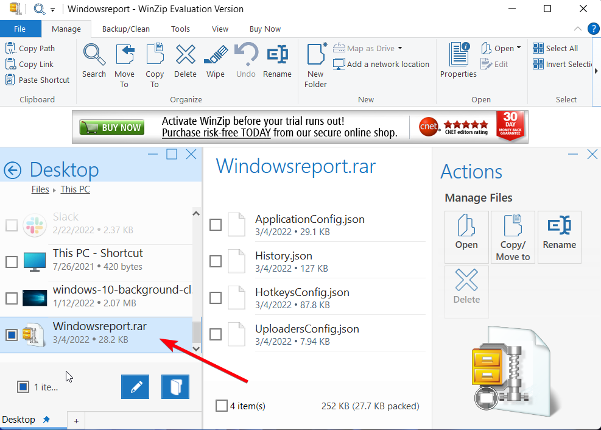This screenshot has width=601, height=430.
Task: Tick the ApplicationConfig.json checkbox
Action: click(216, 225)
